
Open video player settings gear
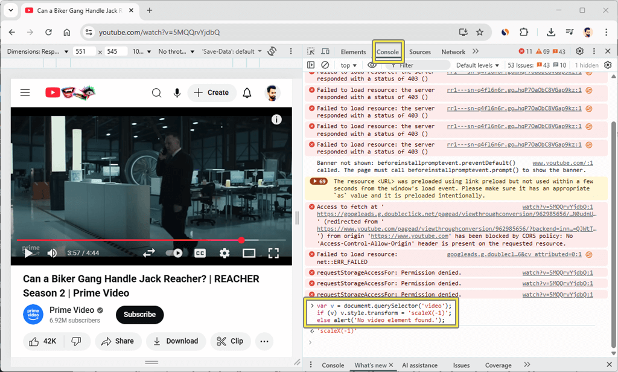225,253
